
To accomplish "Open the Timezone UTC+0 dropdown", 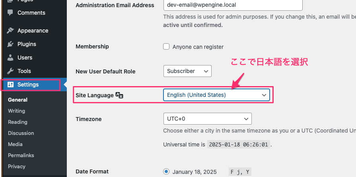I will tap(207, 119).
